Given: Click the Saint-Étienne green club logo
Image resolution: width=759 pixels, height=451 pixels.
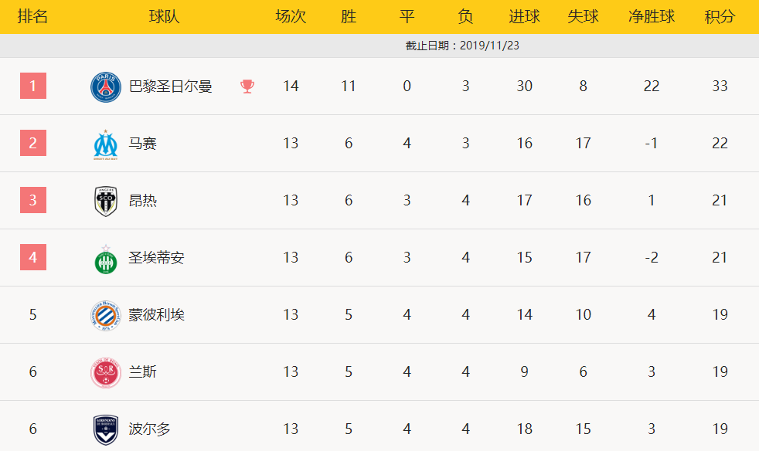Looking at the screenshot, I should coord(106,259).
